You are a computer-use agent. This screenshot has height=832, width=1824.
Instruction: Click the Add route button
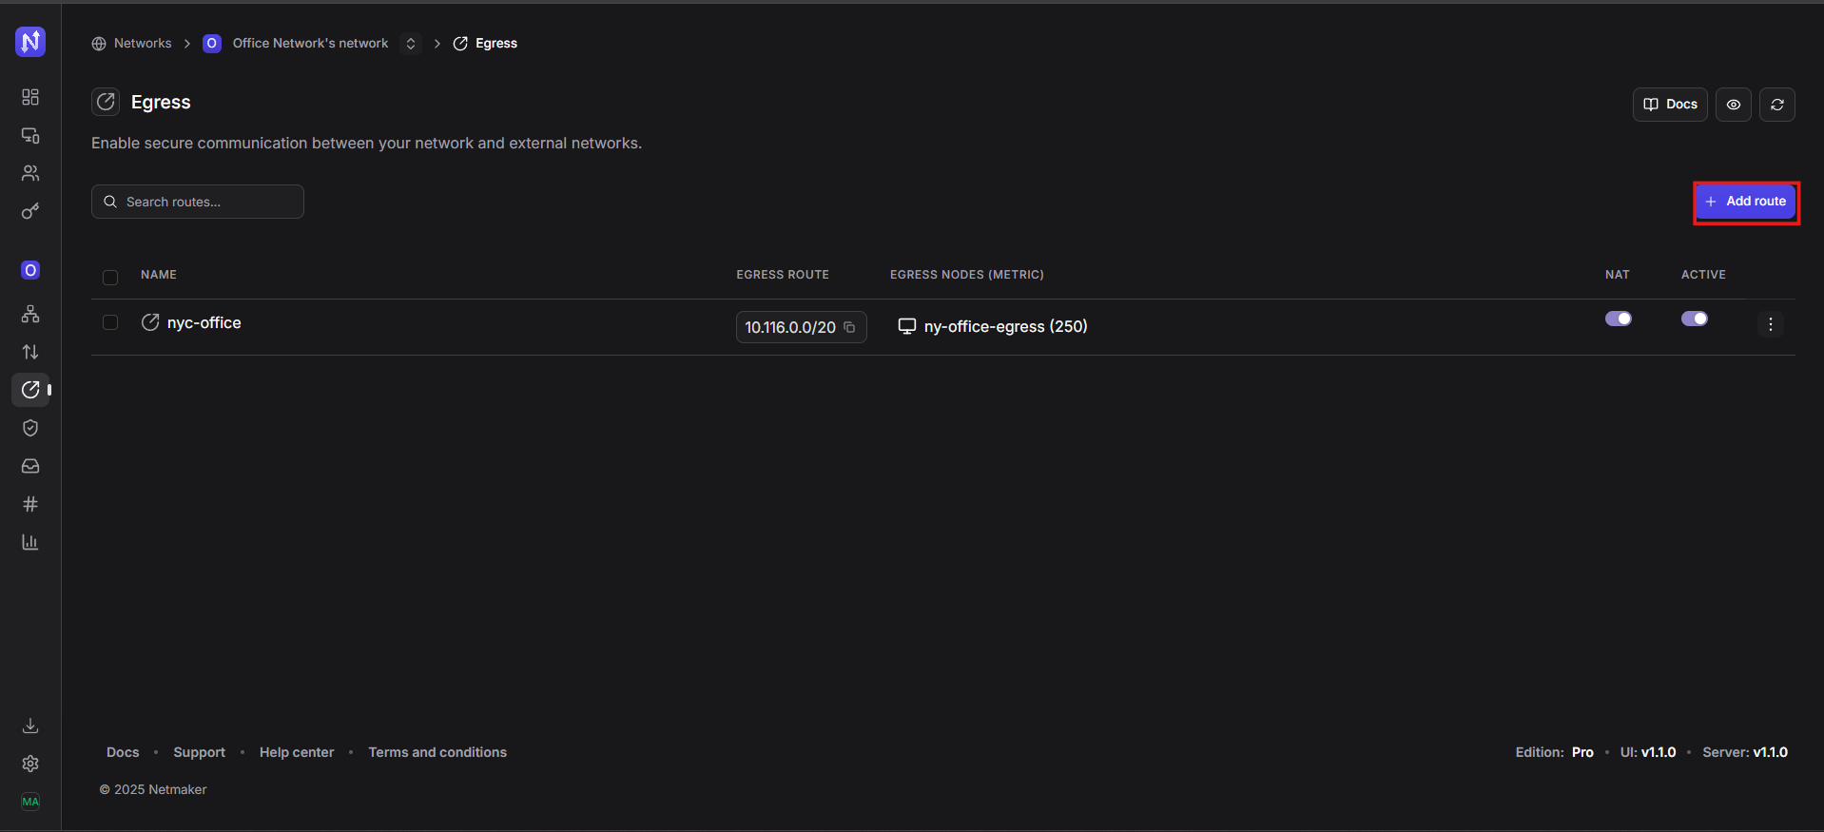tap(1745, 202)
